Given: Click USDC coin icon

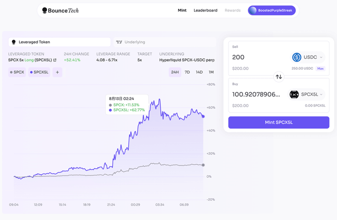Looking at the screenshot, I should coord(296,57).
